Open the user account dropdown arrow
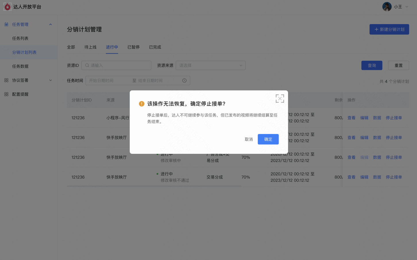The width and height of the screenshot is (417, 260). click(x=407, y=7)
